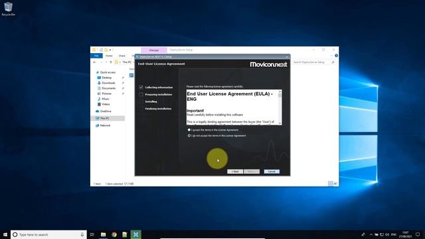Switch Explorer to large icons view
Image resolution: width=425 pixels, height=239 pixels.
click(335, 184)
